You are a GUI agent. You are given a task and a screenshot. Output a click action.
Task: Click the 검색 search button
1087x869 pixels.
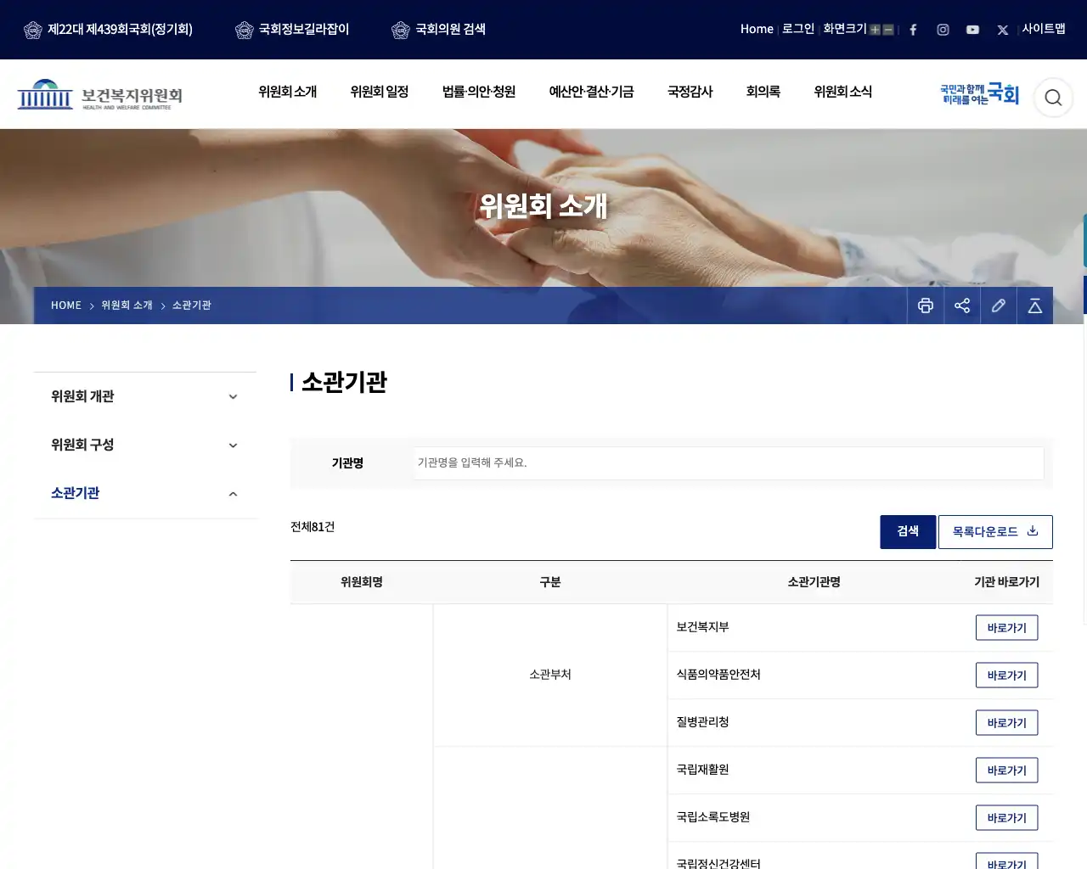908,532
